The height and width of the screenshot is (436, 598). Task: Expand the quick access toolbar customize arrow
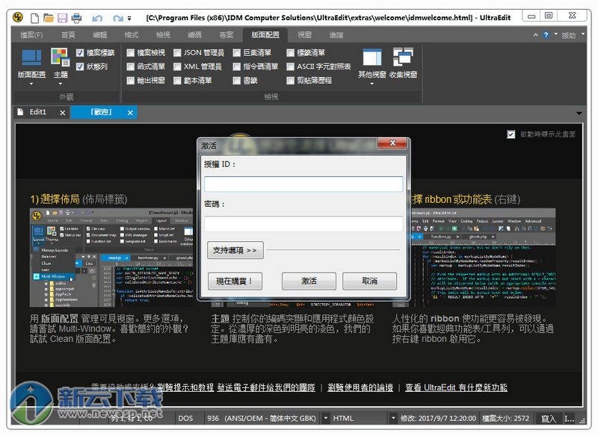point(129,18)
